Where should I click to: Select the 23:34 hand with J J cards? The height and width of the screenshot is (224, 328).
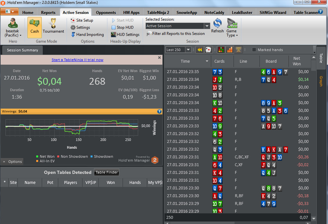coord(238,80)
